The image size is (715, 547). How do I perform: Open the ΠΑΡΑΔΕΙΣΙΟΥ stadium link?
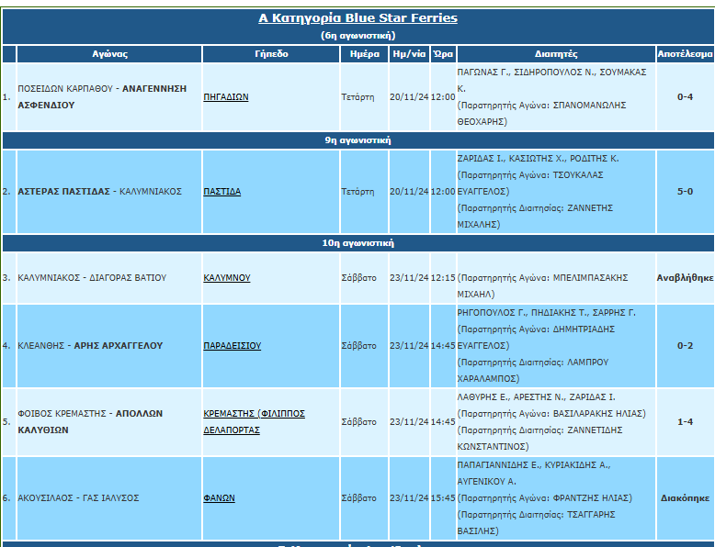coord(233,346)
